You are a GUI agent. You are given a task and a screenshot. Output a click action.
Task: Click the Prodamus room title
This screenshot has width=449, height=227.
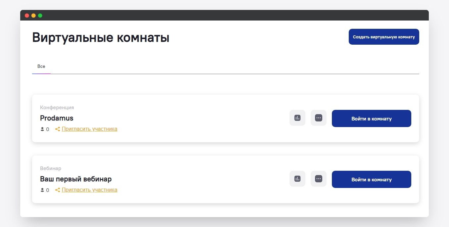(57, 118)
